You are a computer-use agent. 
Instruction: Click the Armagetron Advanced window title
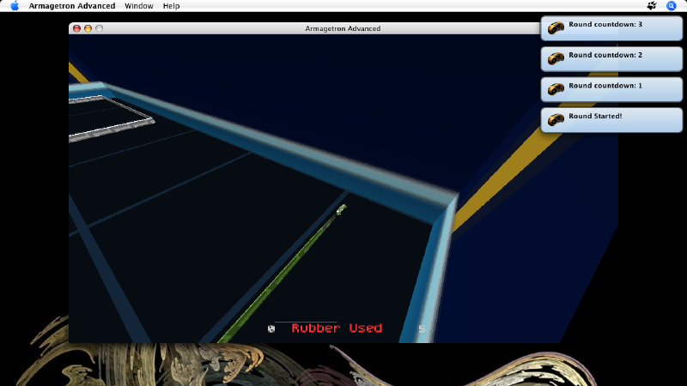coord(343,28)
